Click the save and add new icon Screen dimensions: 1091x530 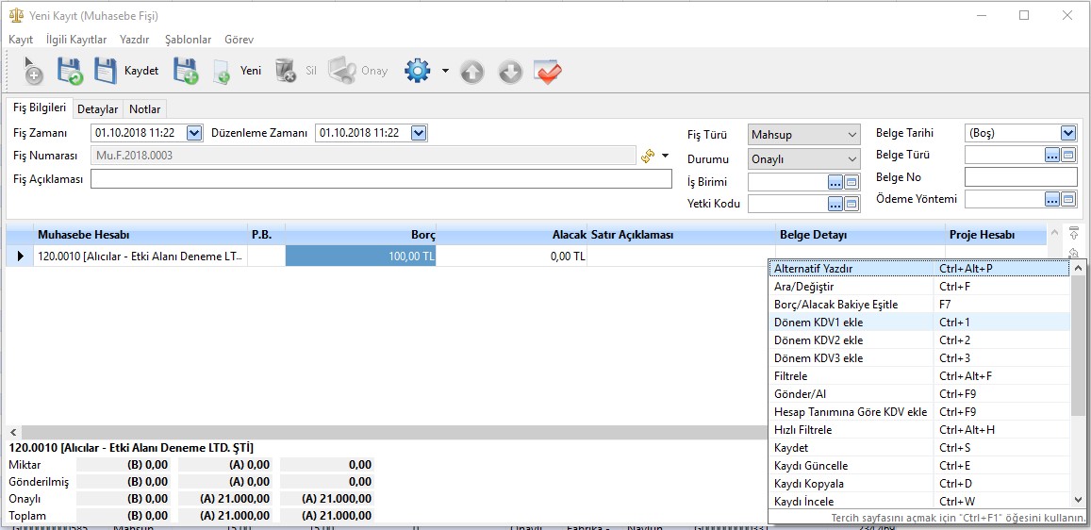tap(186, 71)
